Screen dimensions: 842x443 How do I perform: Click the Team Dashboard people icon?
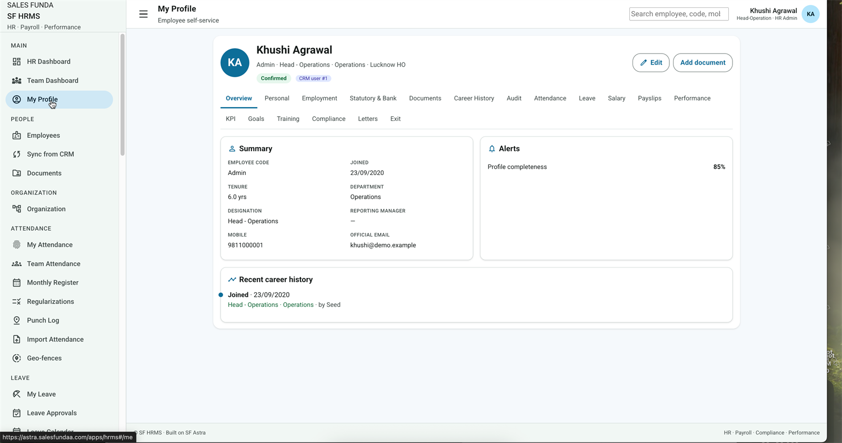click(x=17, y=80)
